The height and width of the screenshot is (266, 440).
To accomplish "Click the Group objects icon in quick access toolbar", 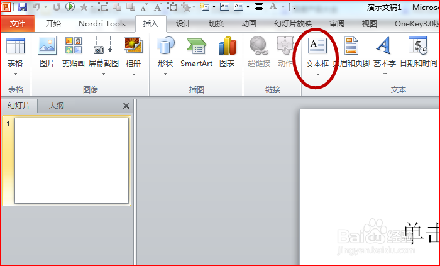I will [103, 6].
